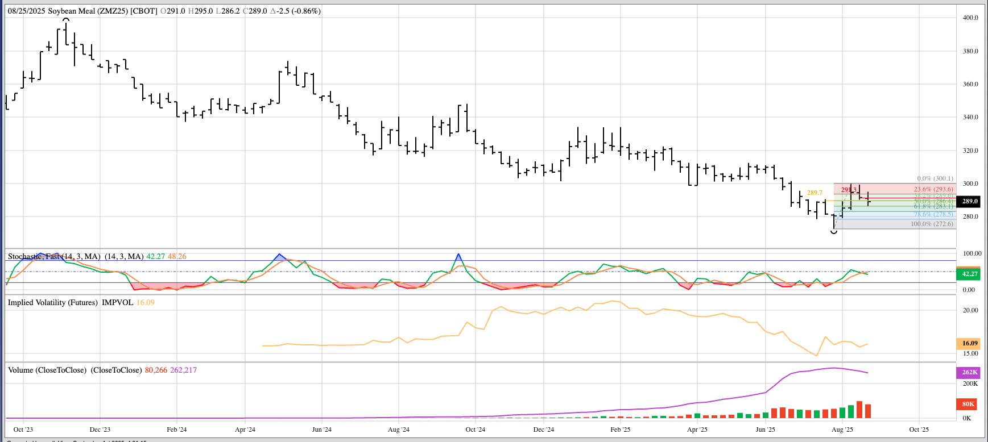Screen dimensions: 988x442
Task: Select the 23.6% (293.6) Fibonacci level label
Action: tap(933, 189)
